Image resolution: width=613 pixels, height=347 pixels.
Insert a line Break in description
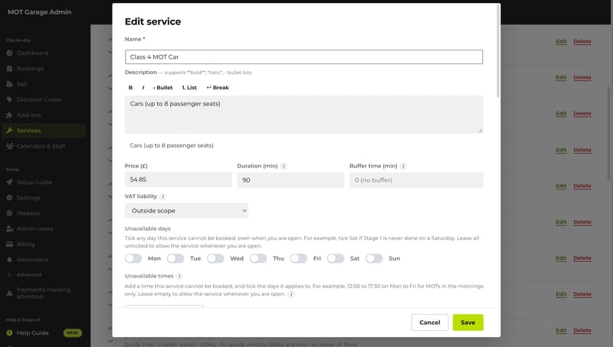coord(218,88)
